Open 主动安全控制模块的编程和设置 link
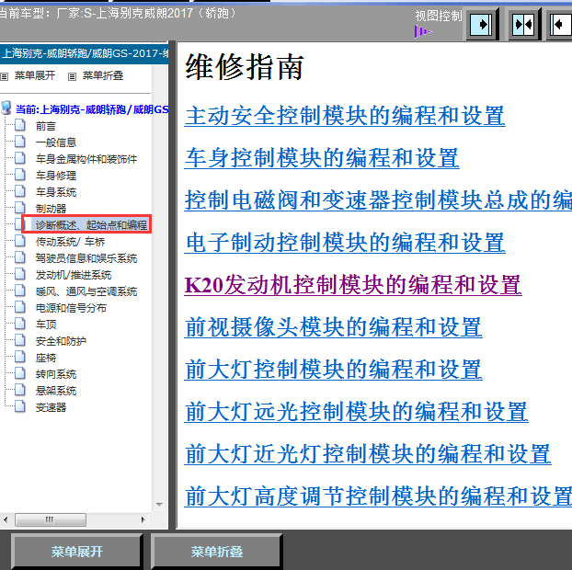The width and height of the screenshot is (572, 570). point(345,116)
